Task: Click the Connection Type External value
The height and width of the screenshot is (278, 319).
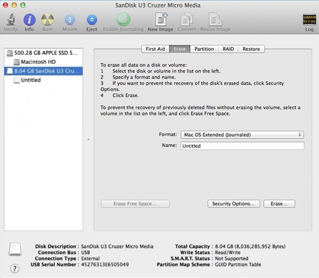Action: pyautogui.click(x=90, y=258)
